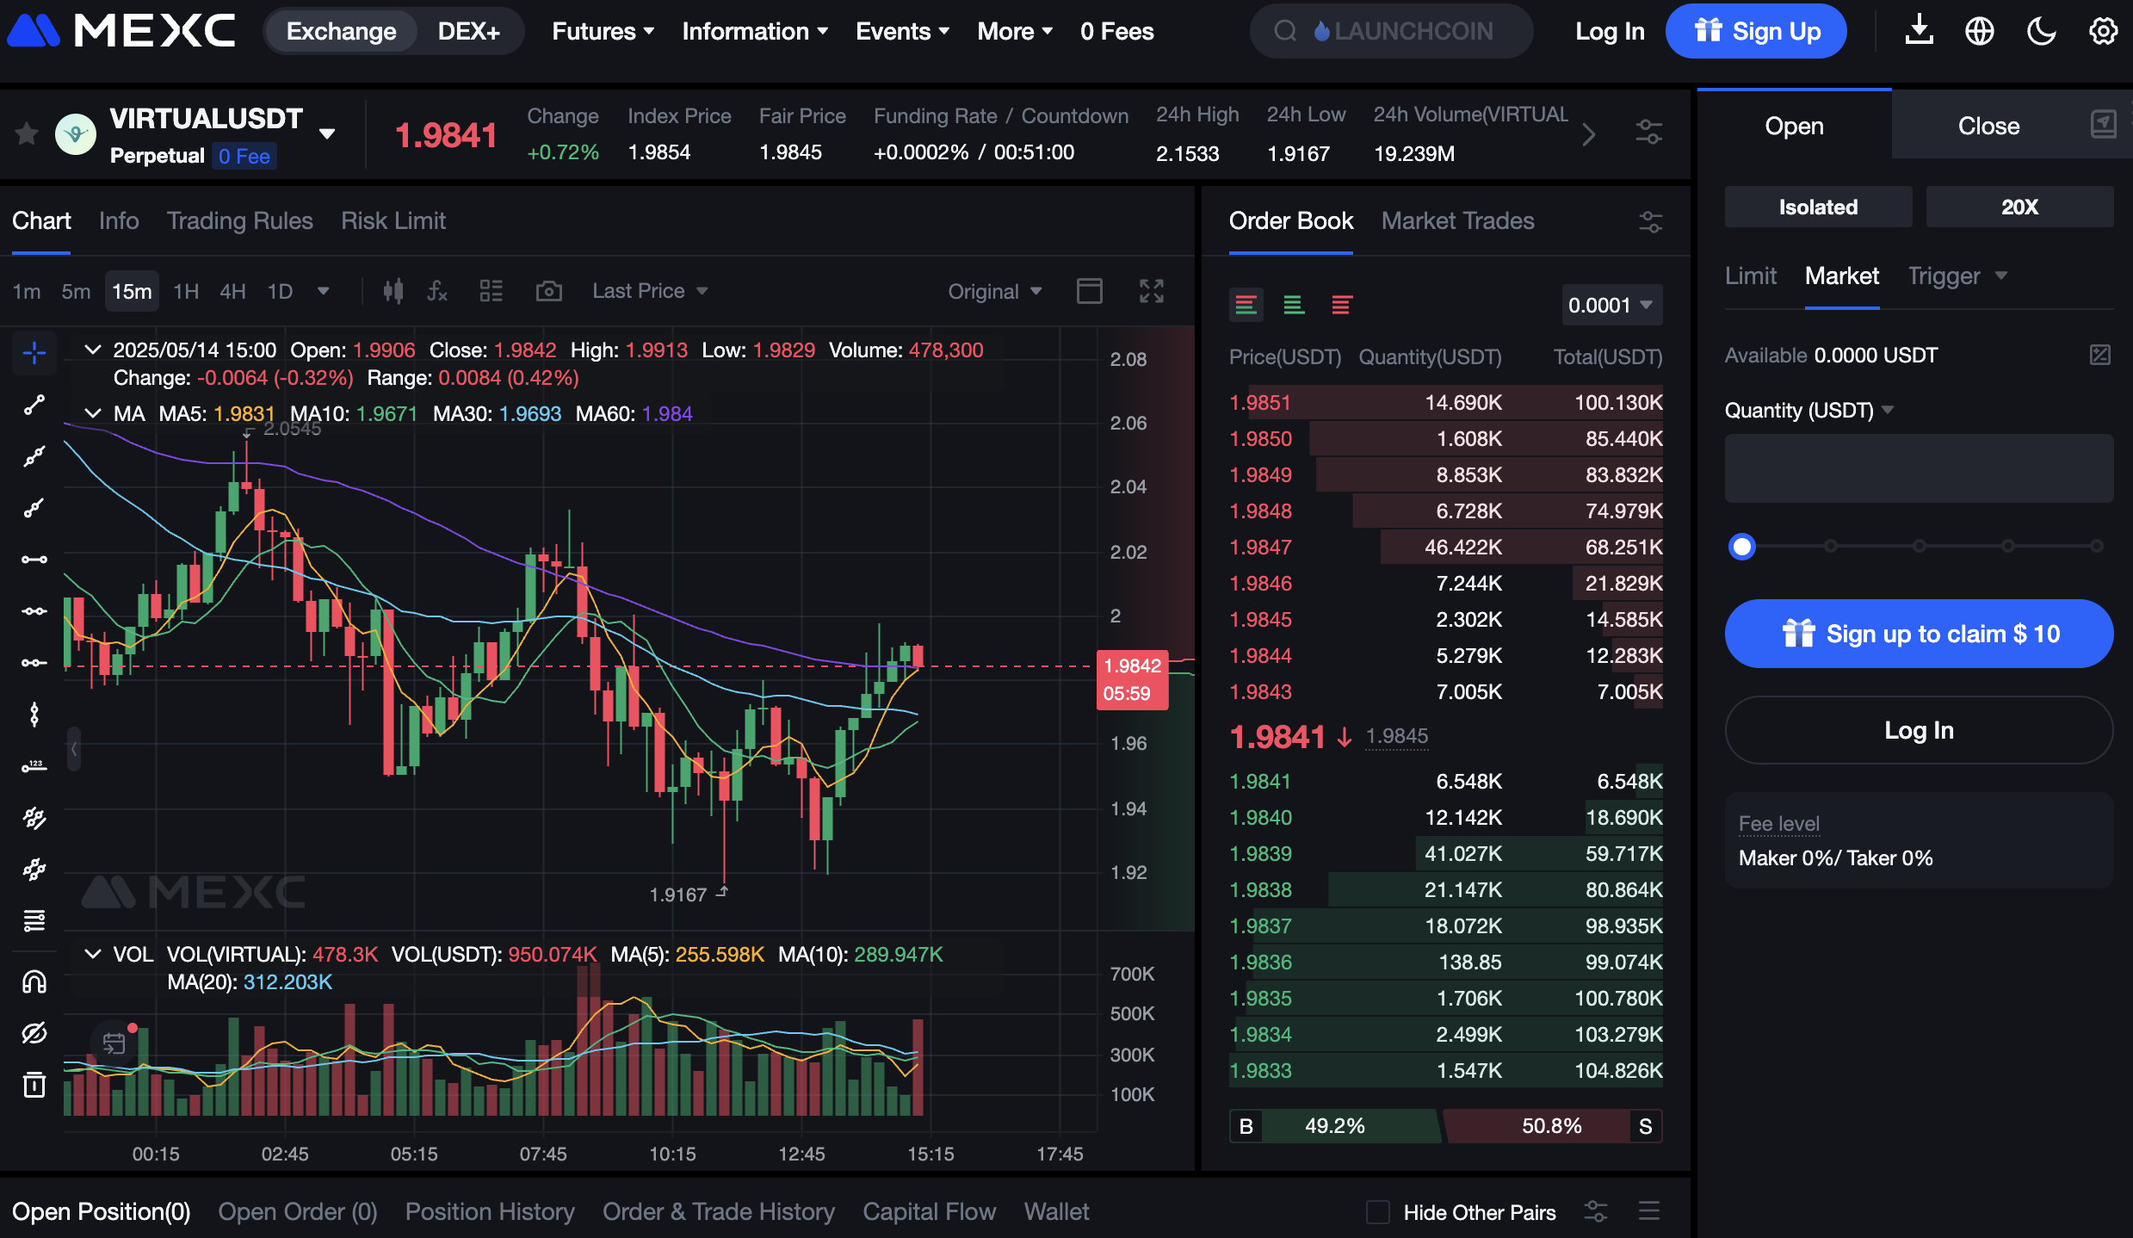The height and width of the screenshot is (1238, 2133).
Task: Switch to the 5m timeframe
Action: [x=76, y=291]
